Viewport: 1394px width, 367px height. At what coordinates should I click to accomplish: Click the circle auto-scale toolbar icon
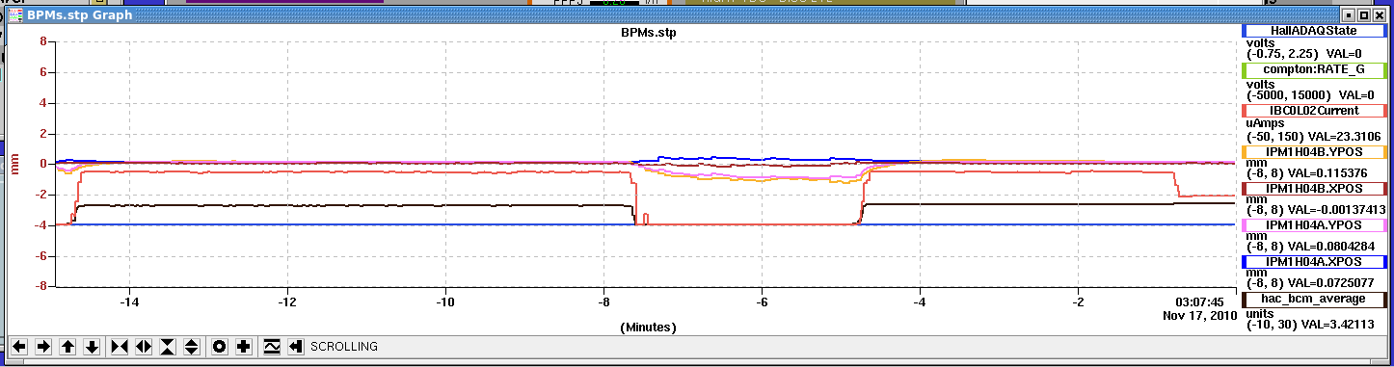pos(220,347)
